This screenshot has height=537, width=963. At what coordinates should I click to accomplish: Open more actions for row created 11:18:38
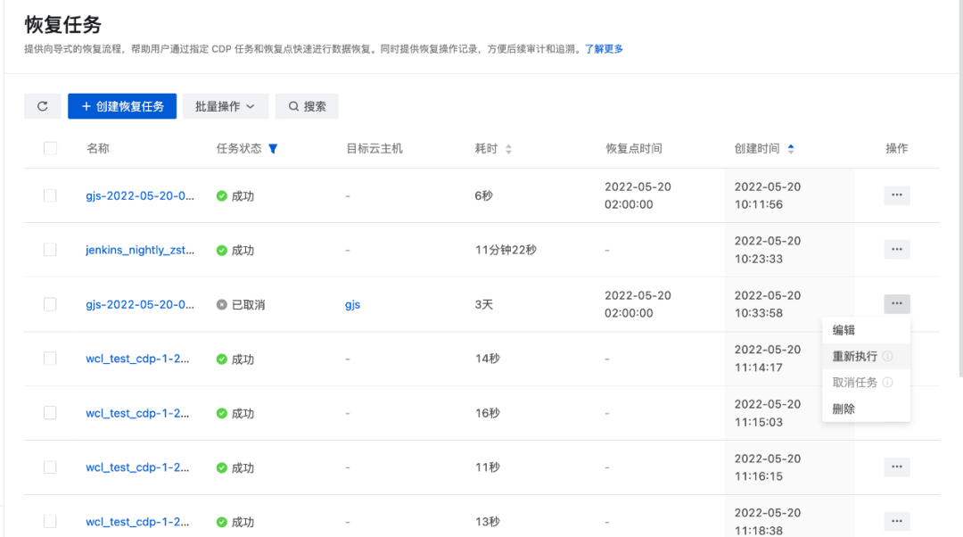pos(897,521)
